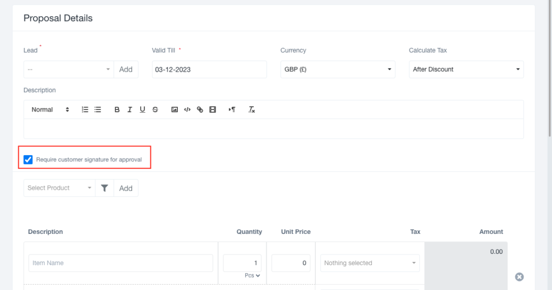Clear text formatting in the editor
The width and height of the screenshot is (552, 290).
(251, 109)
